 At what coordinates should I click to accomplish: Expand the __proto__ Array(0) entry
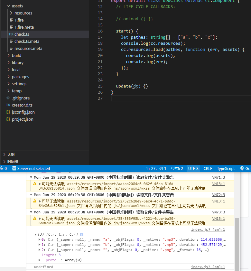click(x=39, y=260)
